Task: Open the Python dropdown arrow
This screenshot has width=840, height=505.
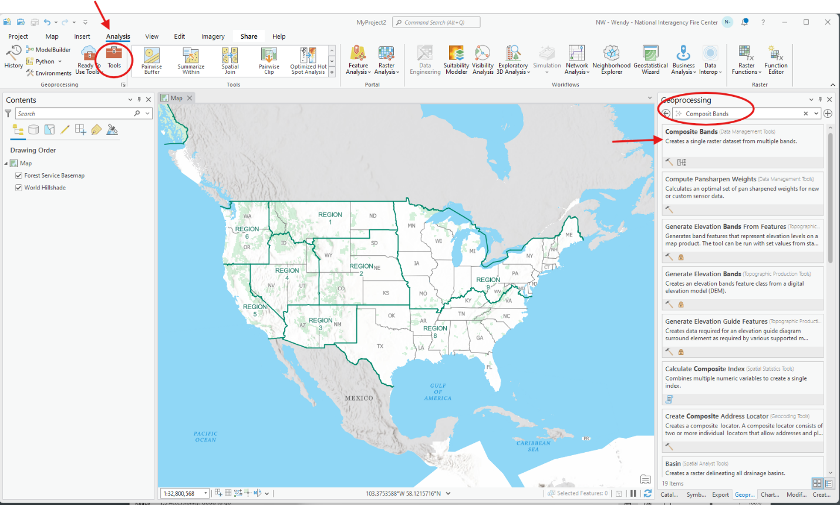Action: point(60,62)
